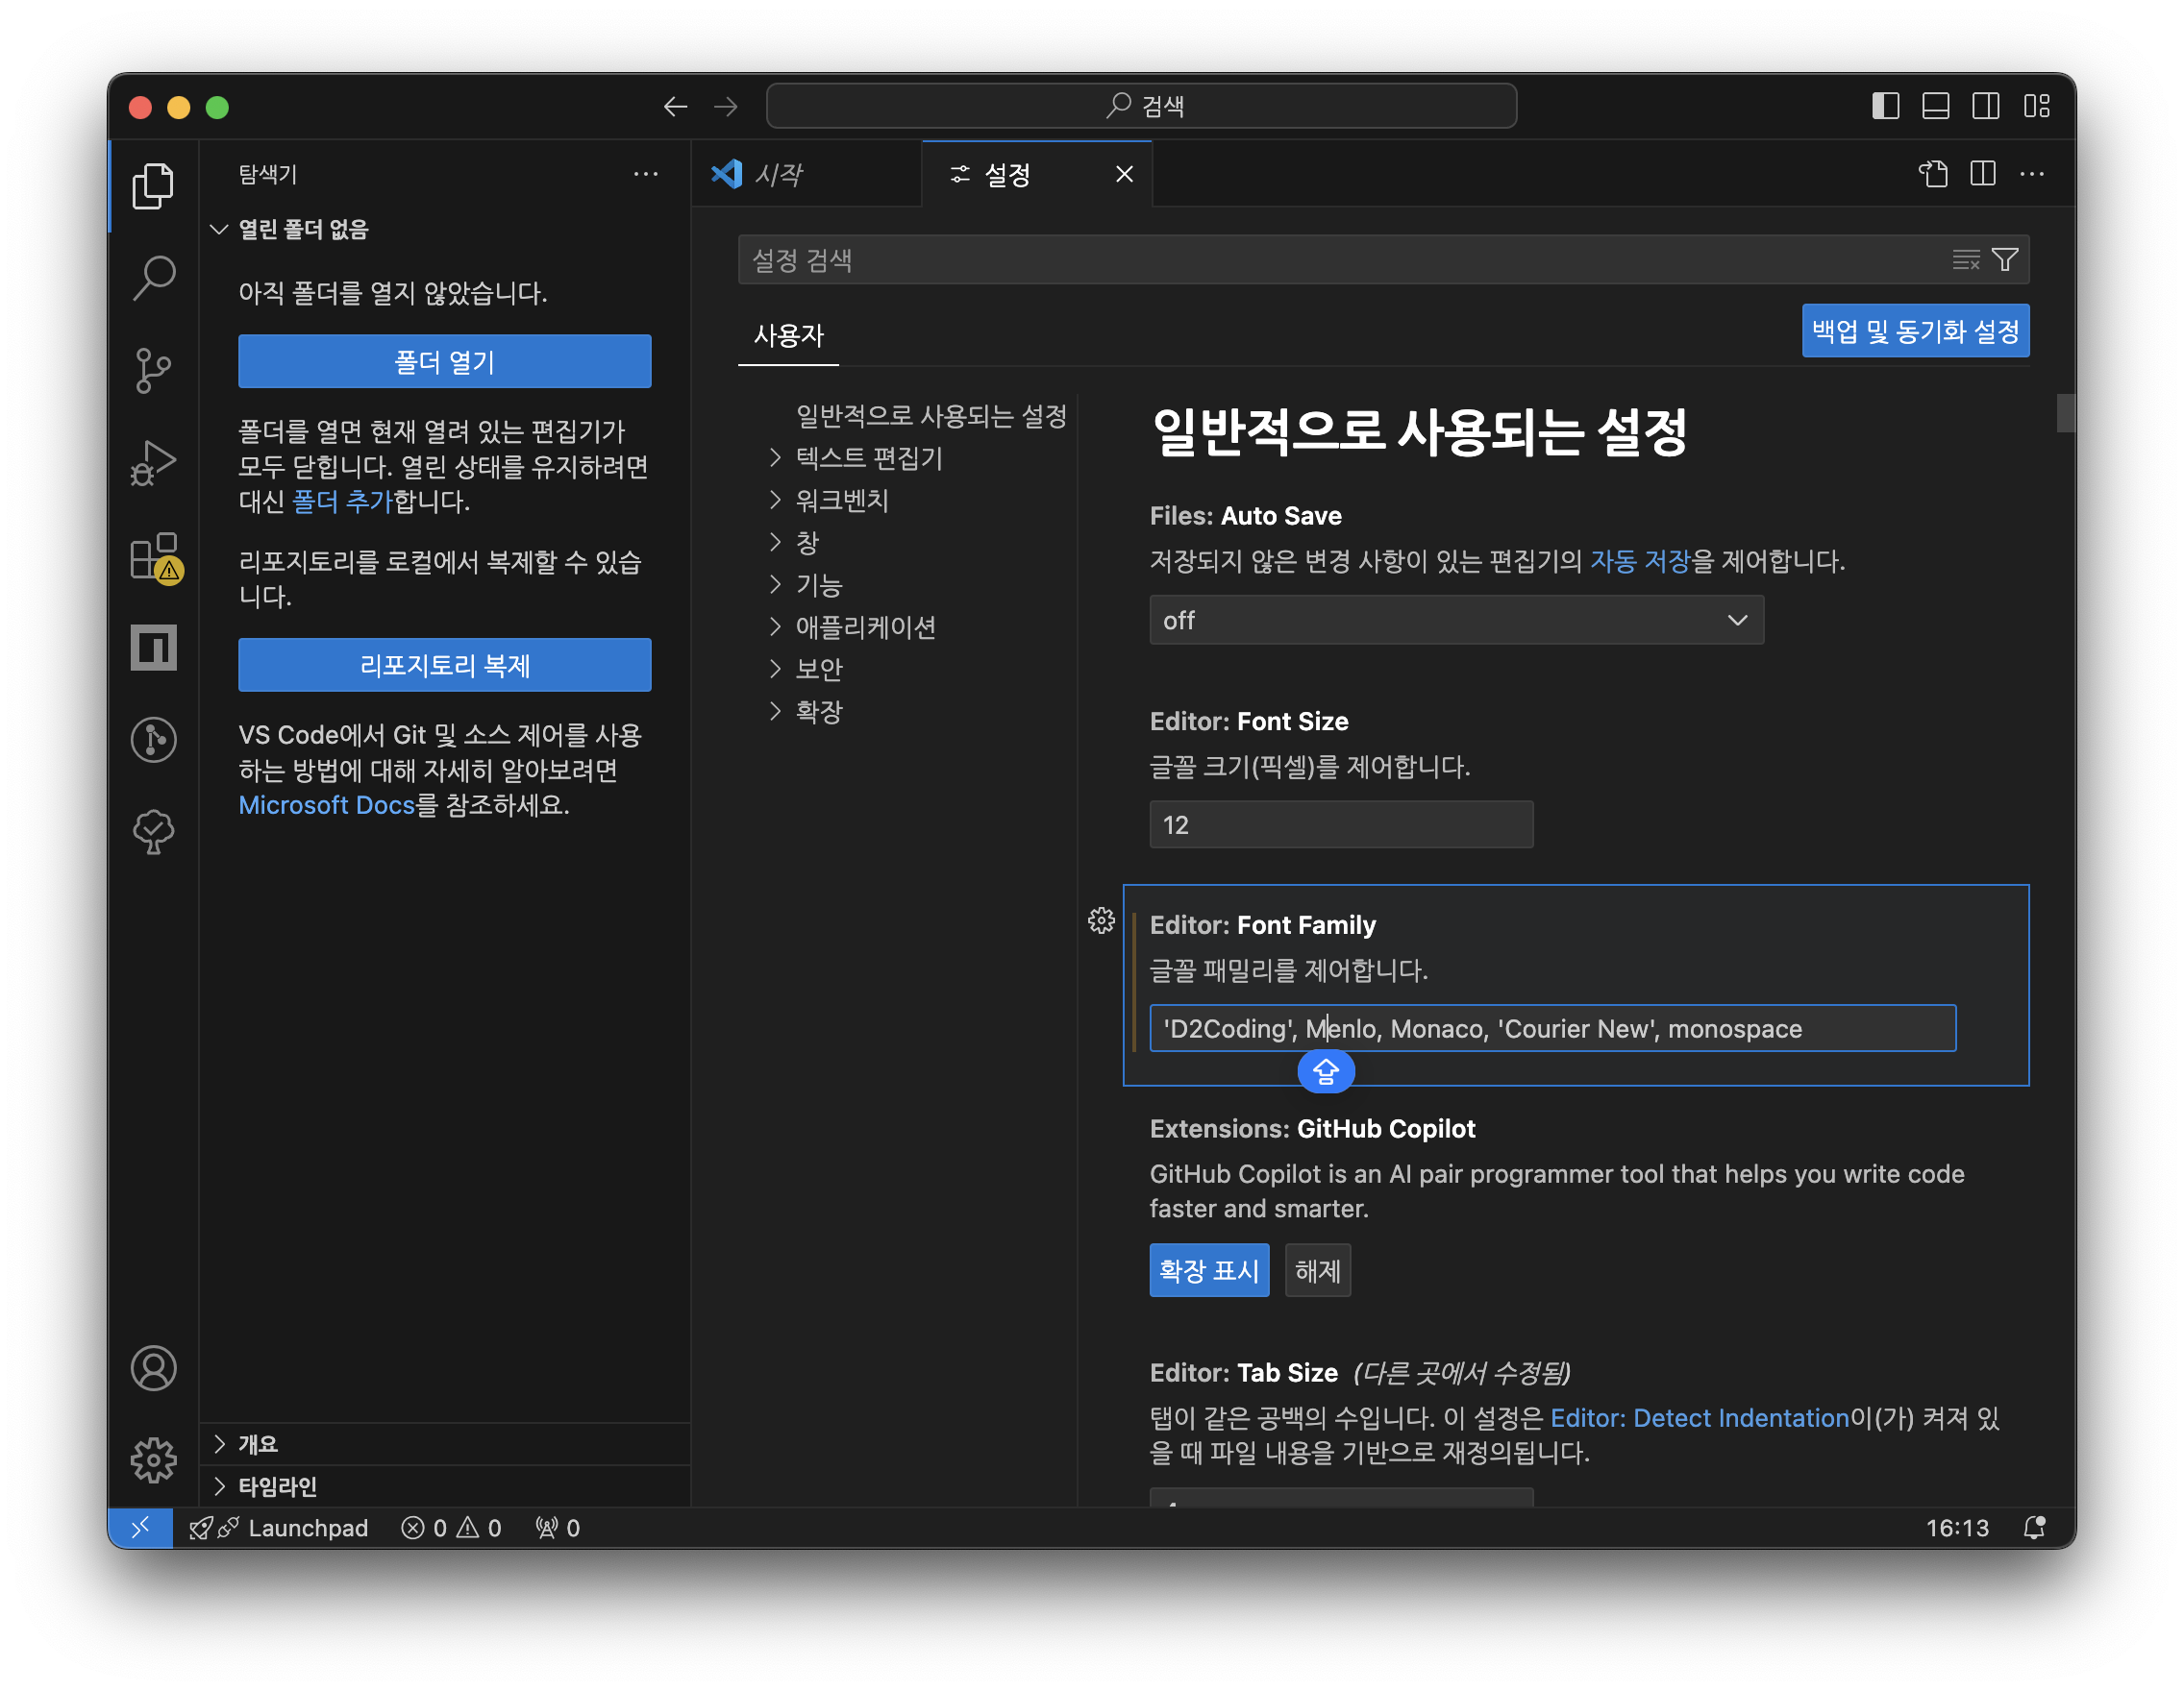
Task: Toggle the bottom panel layout button
Action: (1935, 106)
